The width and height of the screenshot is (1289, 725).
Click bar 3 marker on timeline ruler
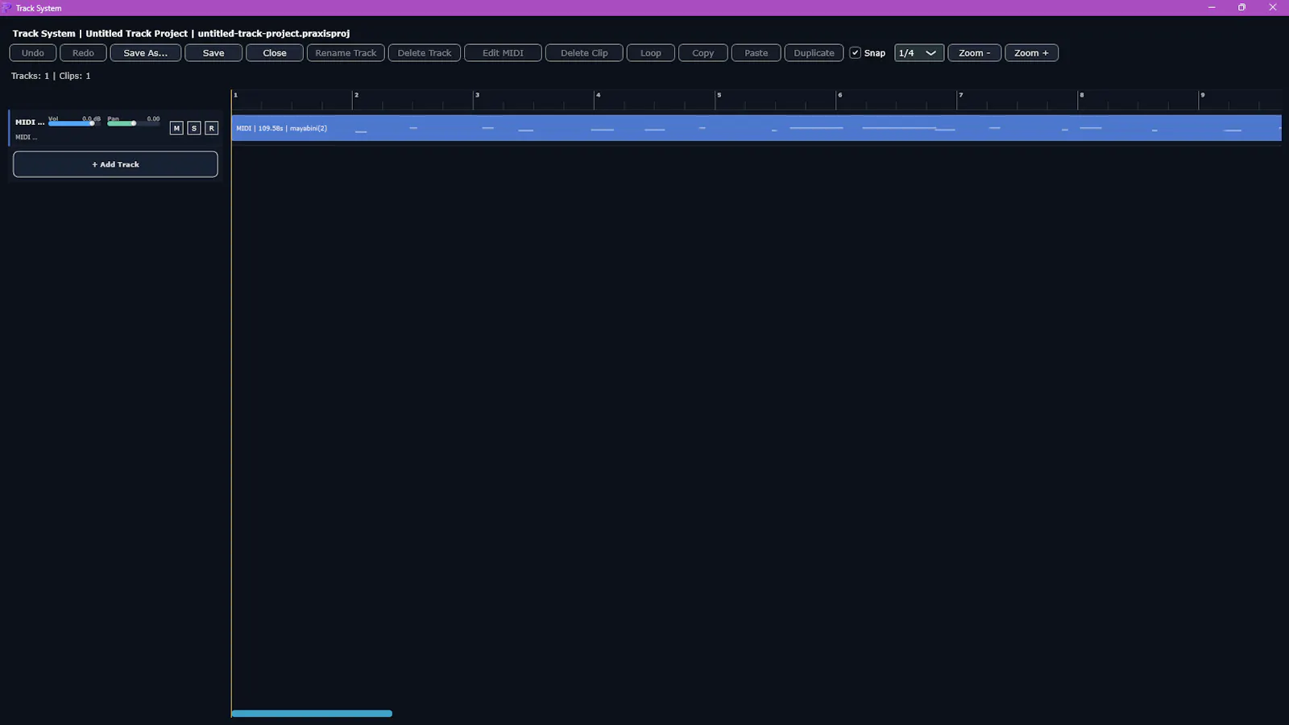(x=477, y=95)
